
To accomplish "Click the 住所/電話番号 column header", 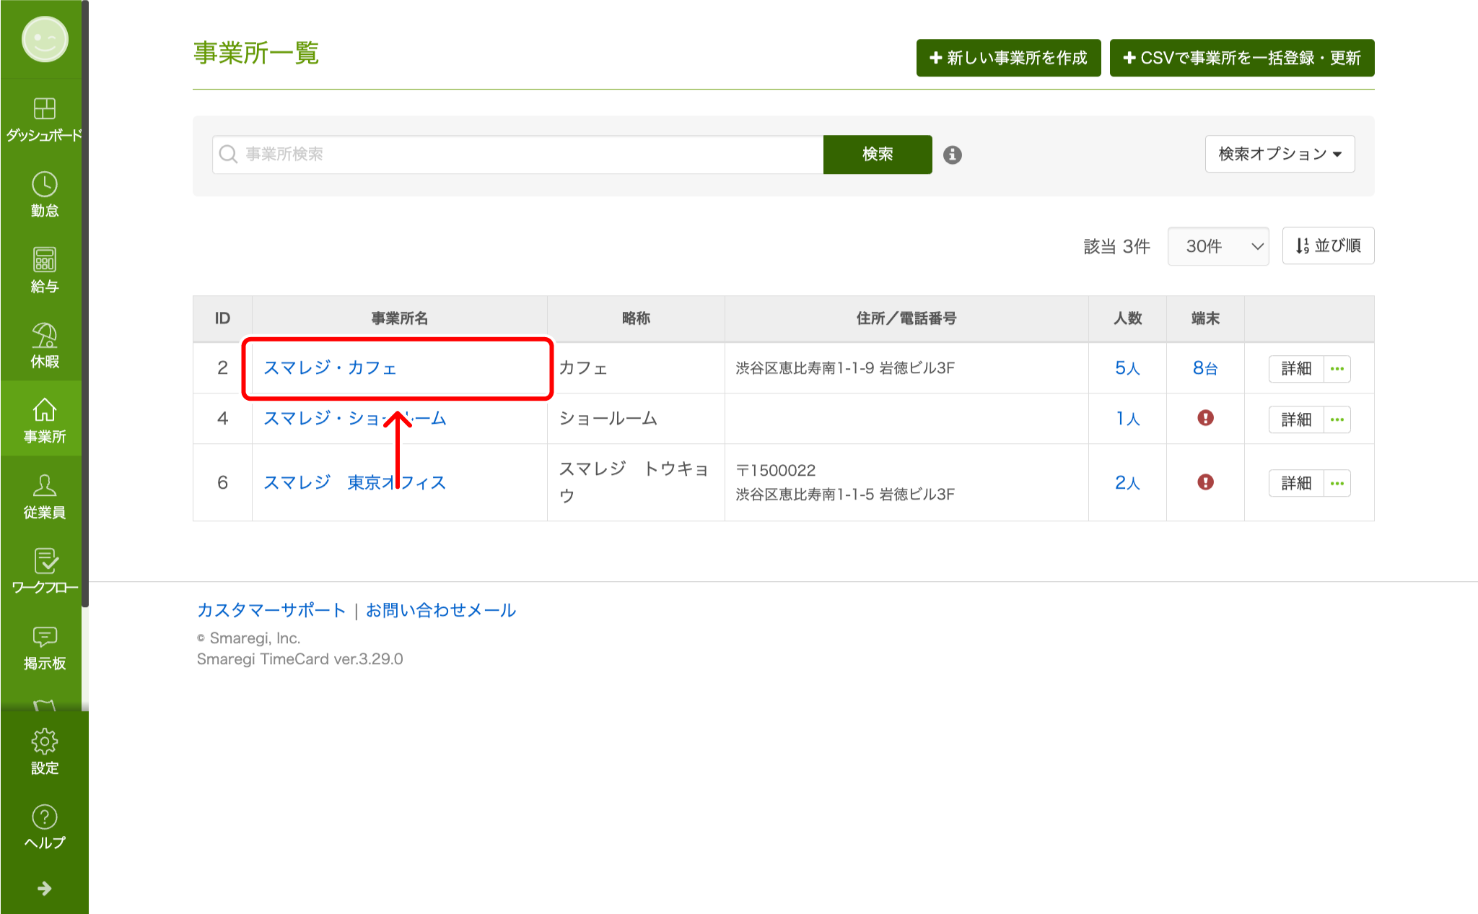I will pos(906,318).
